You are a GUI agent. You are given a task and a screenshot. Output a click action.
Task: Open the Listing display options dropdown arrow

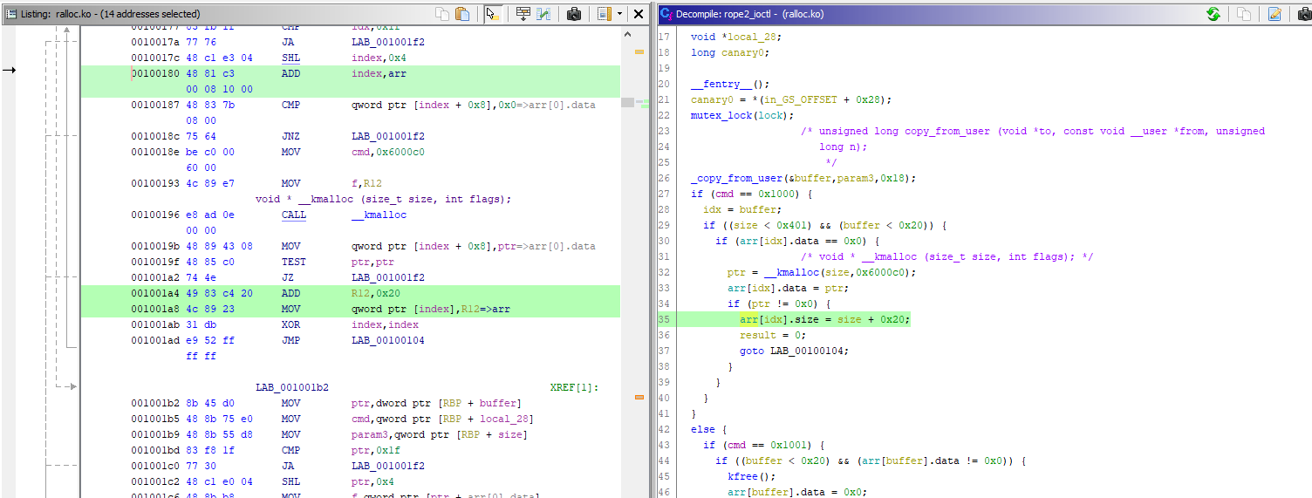coord(619,14)
